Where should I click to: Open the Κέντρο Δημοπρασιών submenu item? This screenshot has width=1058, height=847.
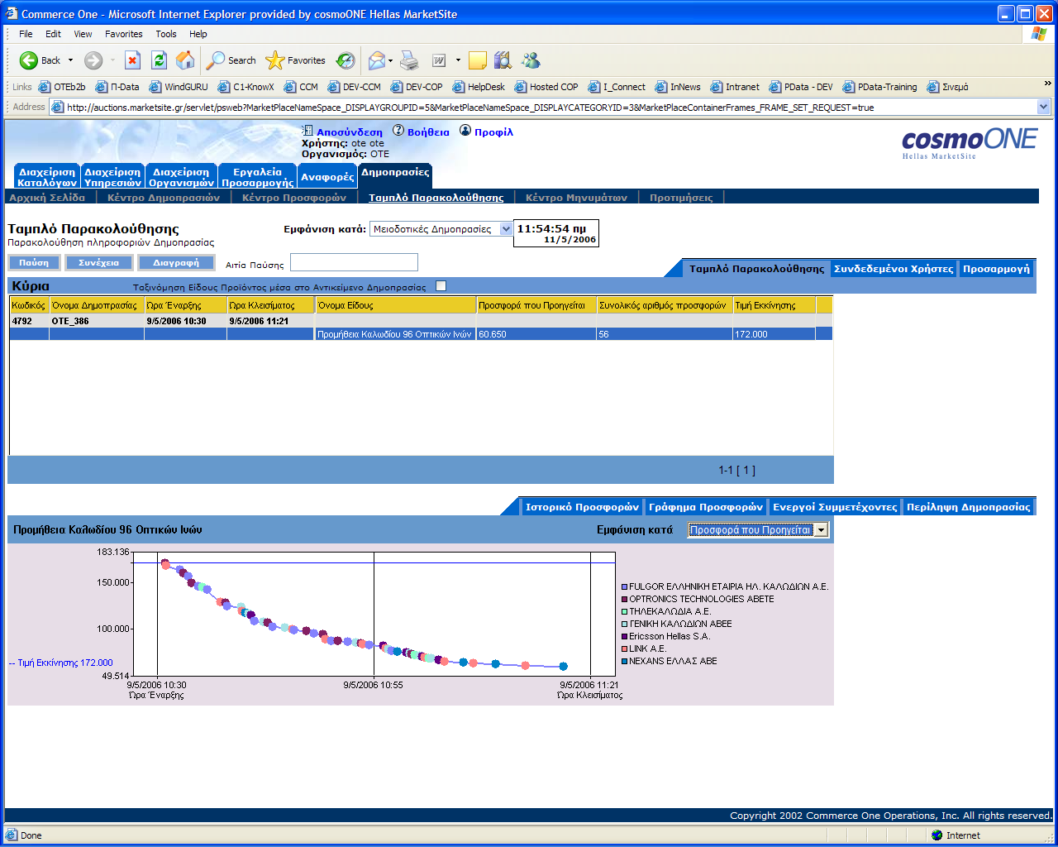pos(164,198)
